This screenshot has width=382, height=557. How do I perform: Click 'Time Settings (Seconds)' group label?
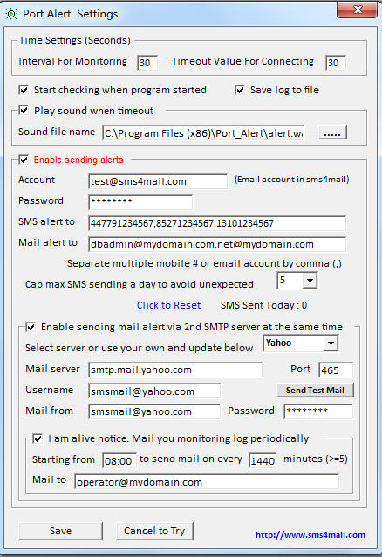(75, 40)
